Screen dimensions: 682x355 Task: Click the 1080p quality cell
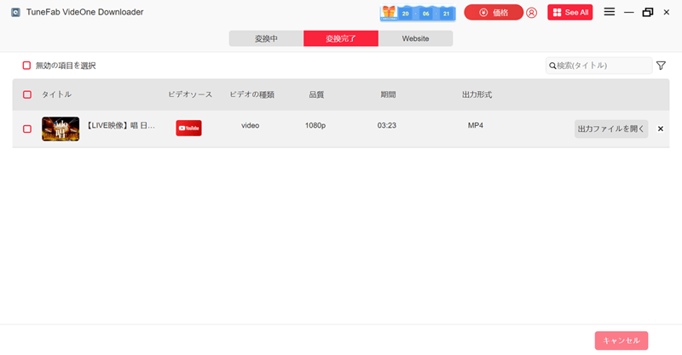pos(315,126)
